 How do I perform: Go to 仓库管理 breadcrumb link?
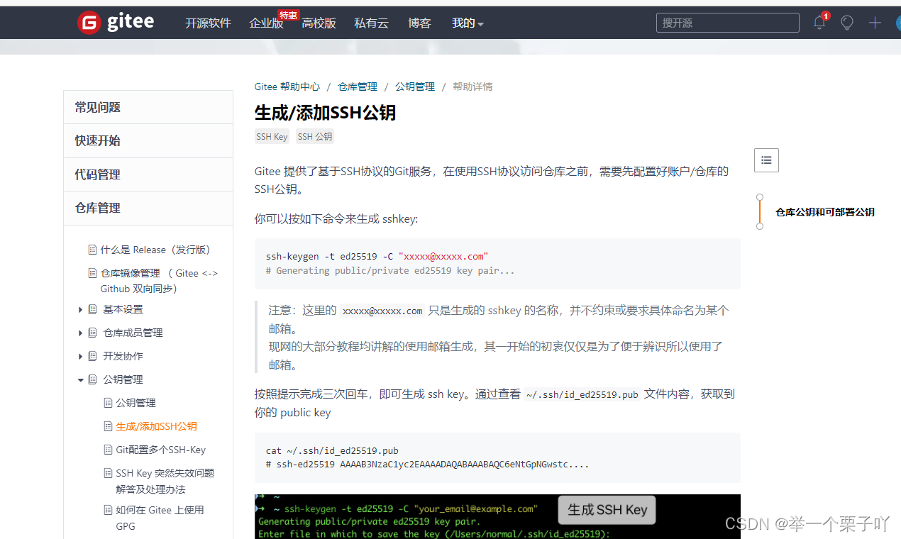point(358,87)
